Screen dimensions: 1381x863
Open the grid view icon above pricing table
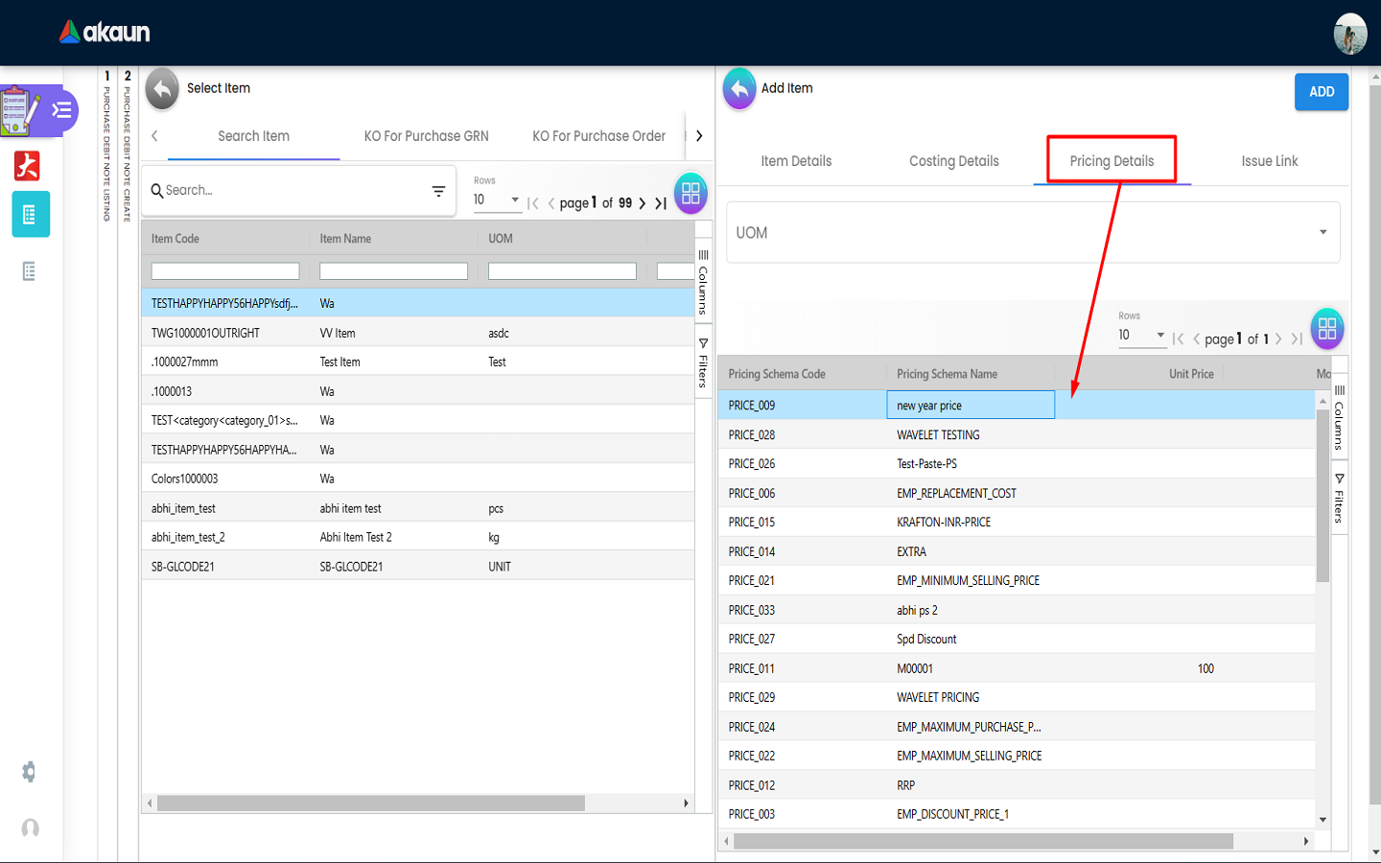(x=1326, y=329)
